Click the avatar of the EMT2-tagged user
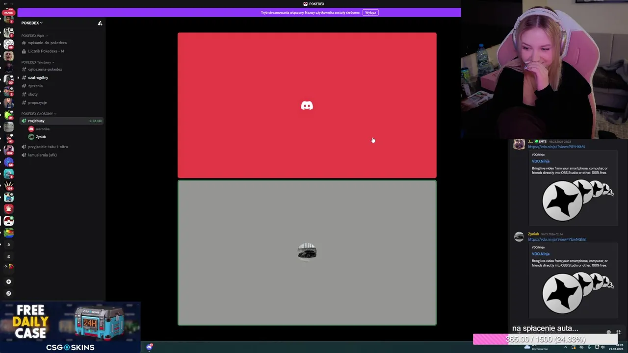 click(x=519, y=144)
